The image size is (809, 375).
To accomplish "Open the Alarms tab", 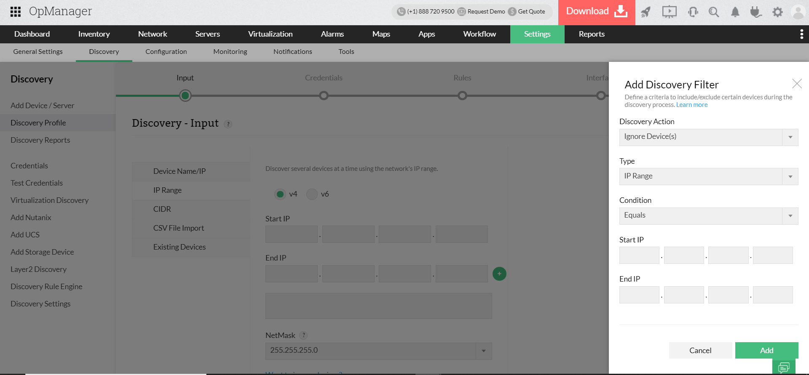I will pyautogui.click(x=332, y=34).
